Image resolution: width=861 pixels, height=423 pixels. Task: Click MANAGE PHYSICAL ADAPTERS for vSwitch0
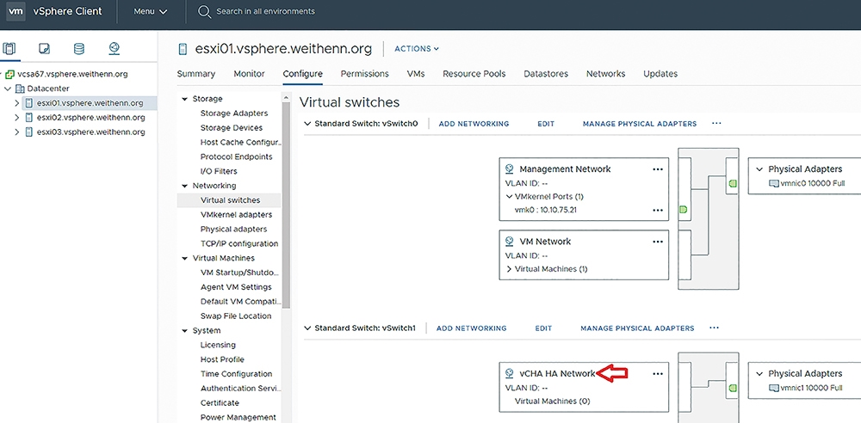[x=640, y=124]
